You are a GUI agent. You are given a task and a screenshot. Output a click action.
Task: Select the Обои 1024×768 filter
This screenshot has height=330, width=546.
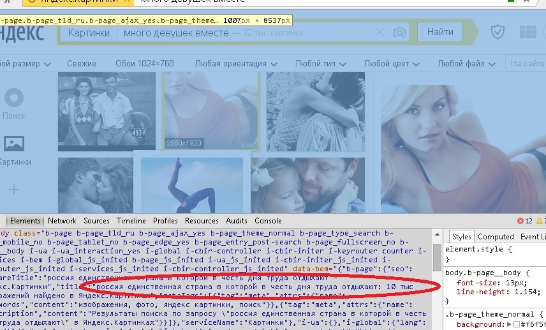point(145,64)
